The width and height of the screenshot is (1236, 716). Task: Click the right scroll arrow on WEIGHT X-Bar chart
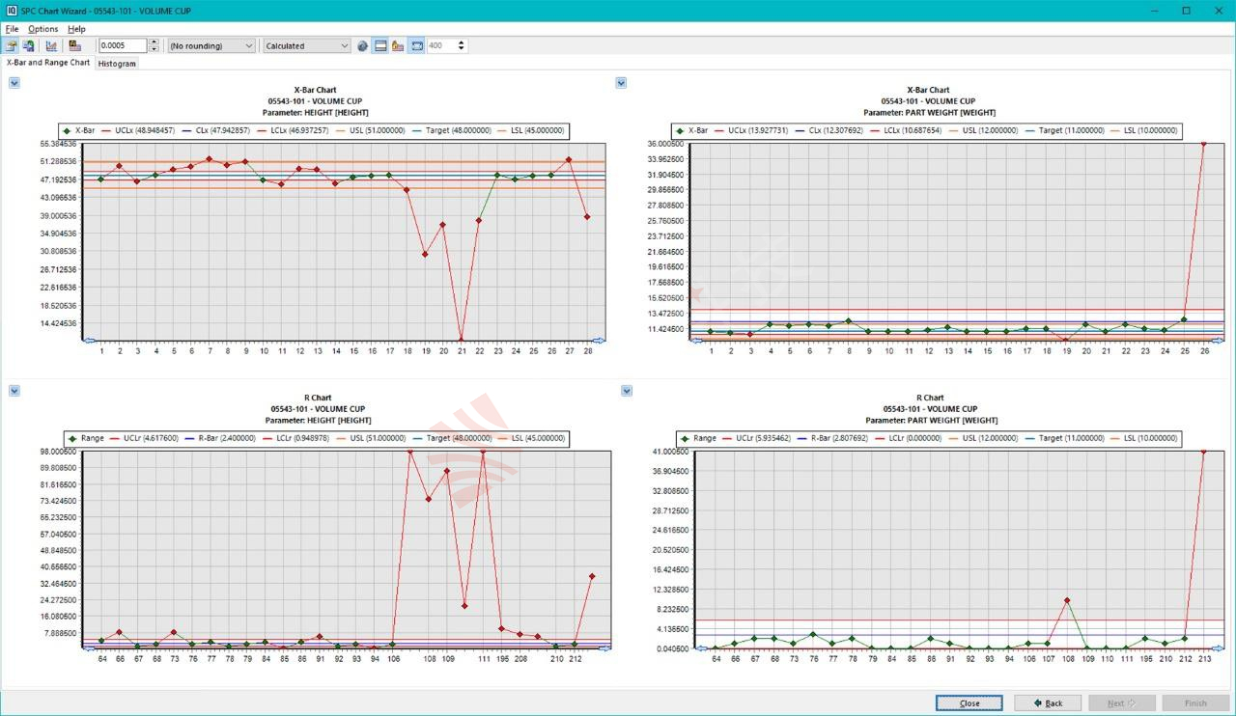pyautogui.click(x=1217, y=341)
